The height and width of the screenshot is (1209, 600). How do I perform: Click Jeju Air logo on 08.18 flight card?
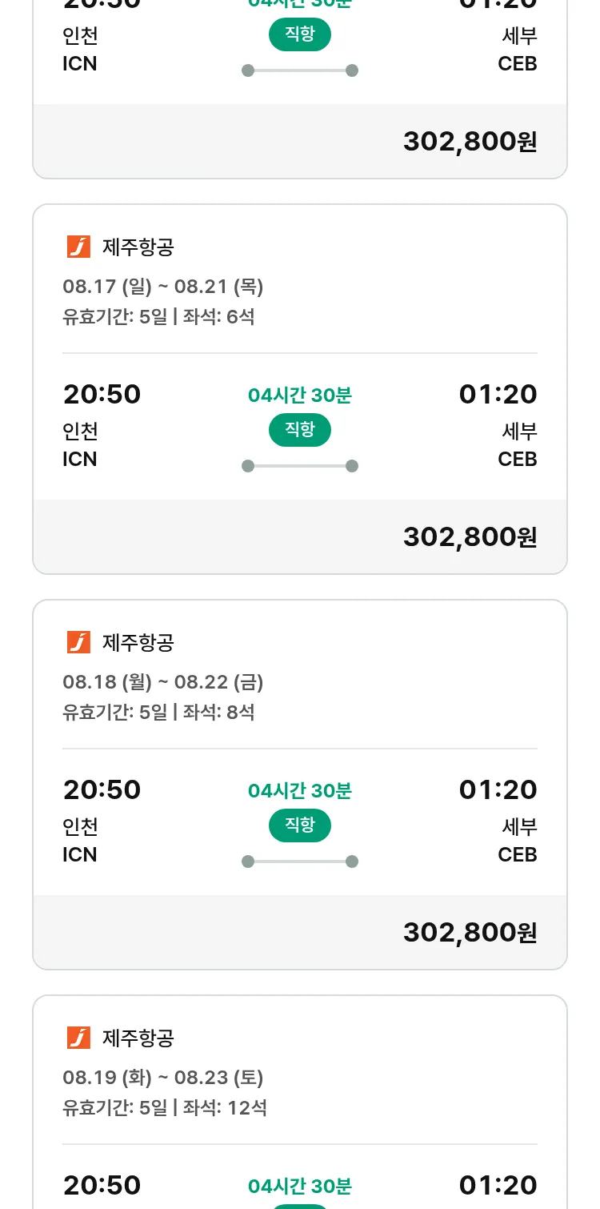coord(78,642)
